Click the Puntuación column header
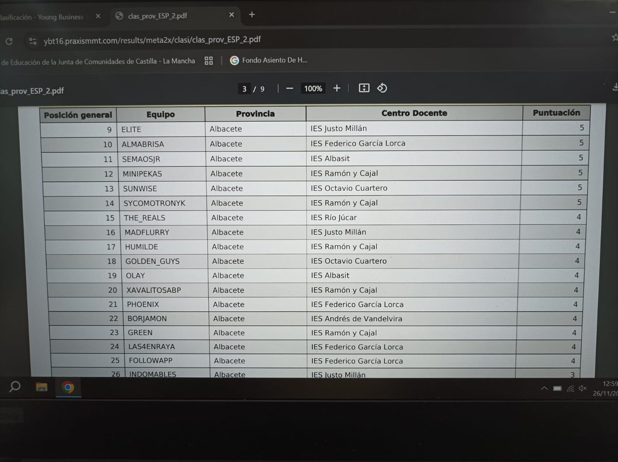The image size is (618, 462). [x=556, y=113]
